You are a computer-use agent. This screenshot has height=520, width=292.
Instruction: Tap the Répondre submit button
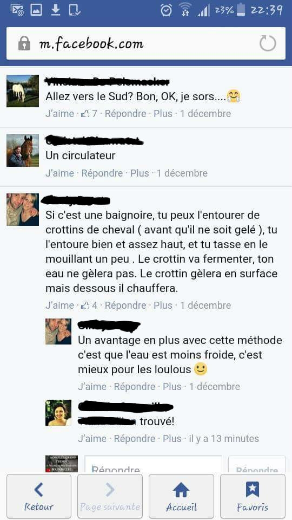pos(257,464)
